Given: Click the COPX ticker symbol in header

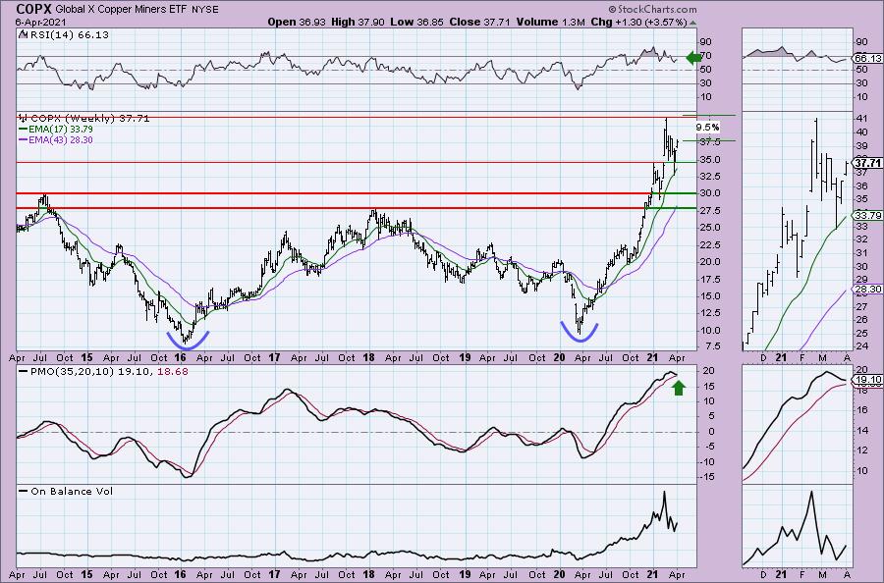Looking at the screenshot, I should (33, 9).
